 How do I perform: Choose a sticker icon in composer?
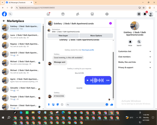pyautogui.click(x=58, y=104)
